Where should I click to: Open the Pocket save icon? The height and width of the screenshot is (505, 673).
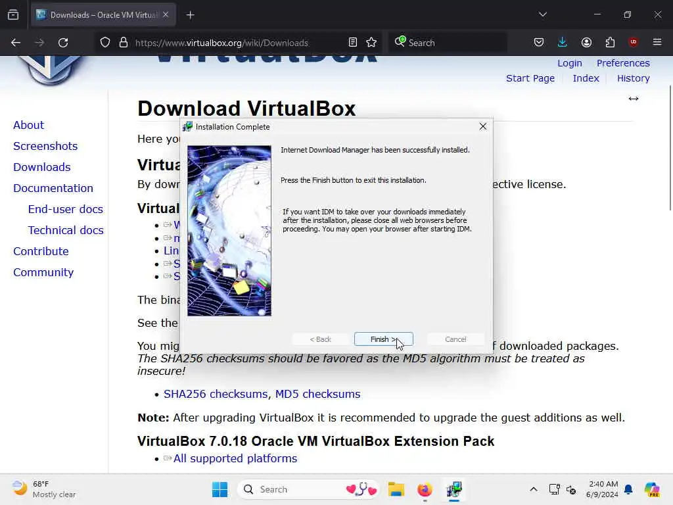pos(539,42)
